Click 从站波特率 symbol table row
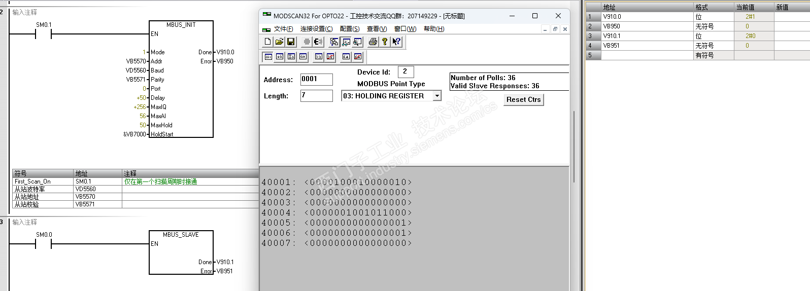The height and width of the screenshot is (291, 810). point(136,189)
